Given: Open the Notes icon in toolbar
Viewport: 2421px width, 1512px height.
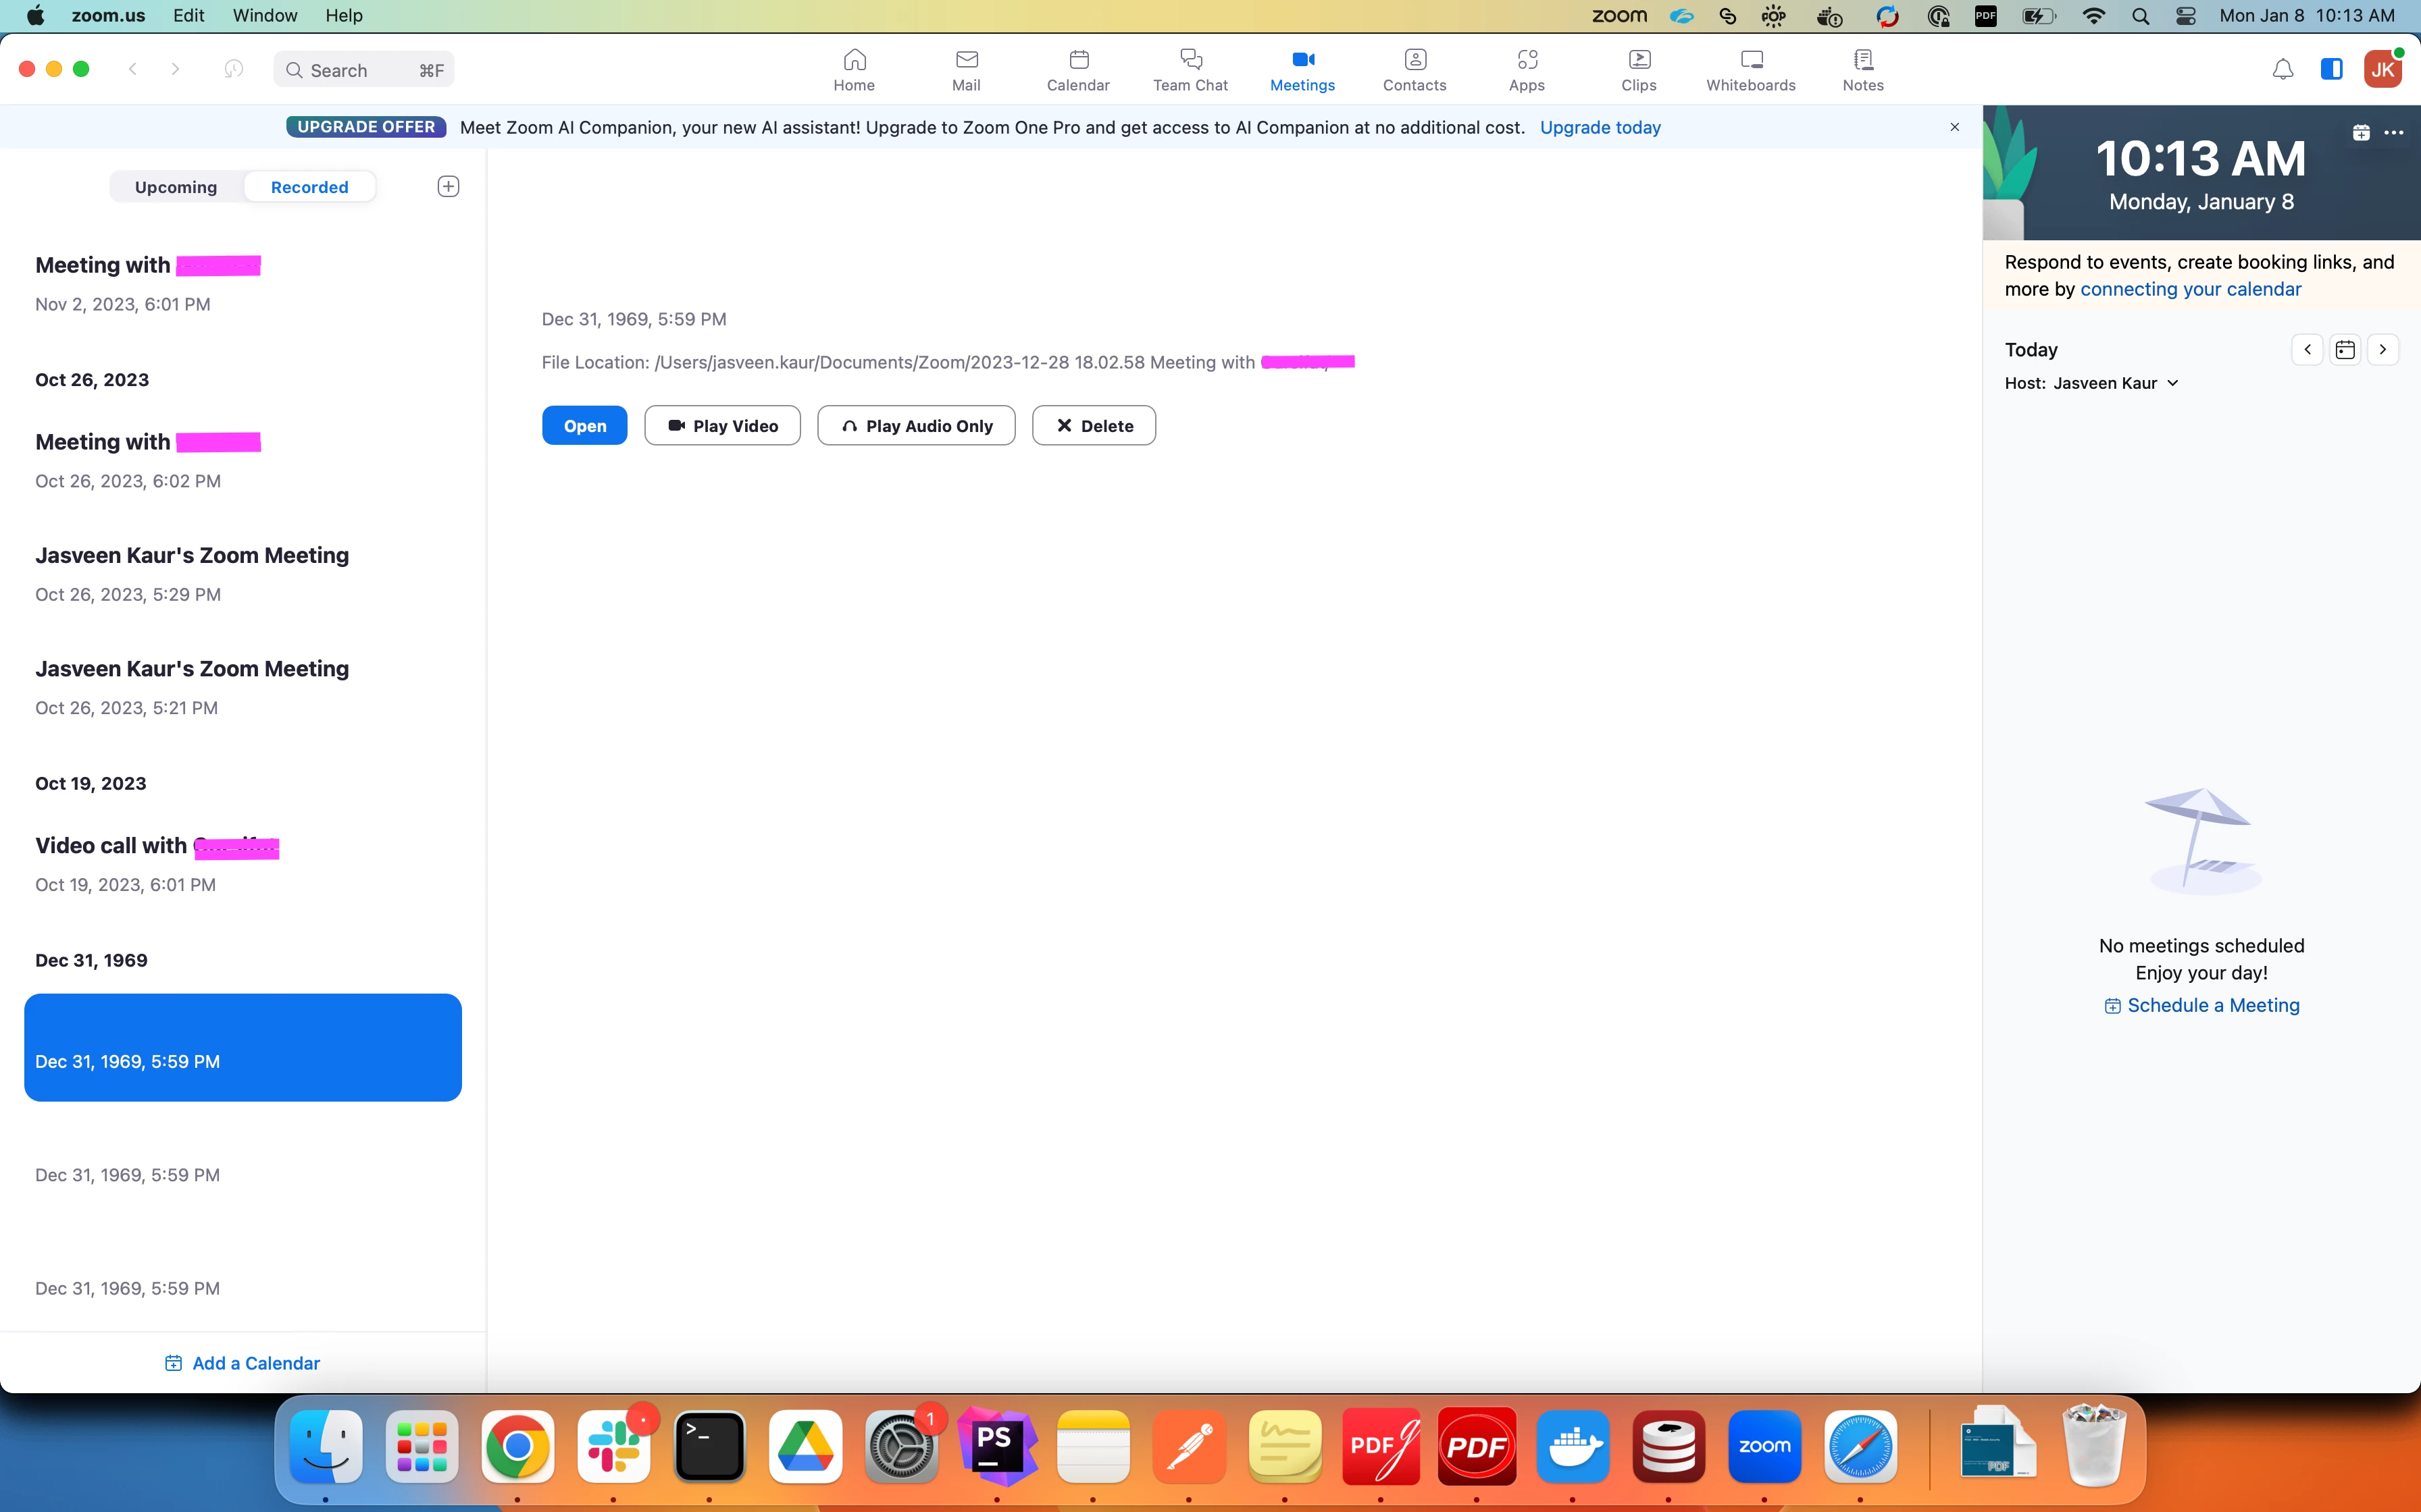Looking at the screenshot, I should pos(1863,69).
